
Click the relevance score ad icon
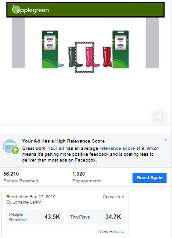pyautogui.click(x=10, y=147)
